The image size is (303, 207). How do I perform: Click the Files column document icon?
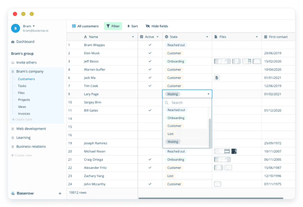pyautogui.click(x=216, y=37)
